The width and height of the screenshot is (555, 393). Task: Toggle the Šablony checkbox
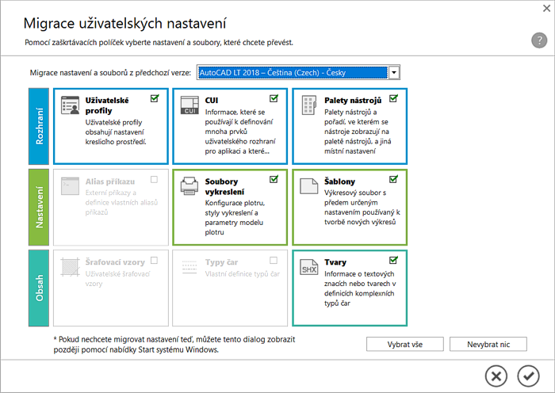tap(393, 180)
